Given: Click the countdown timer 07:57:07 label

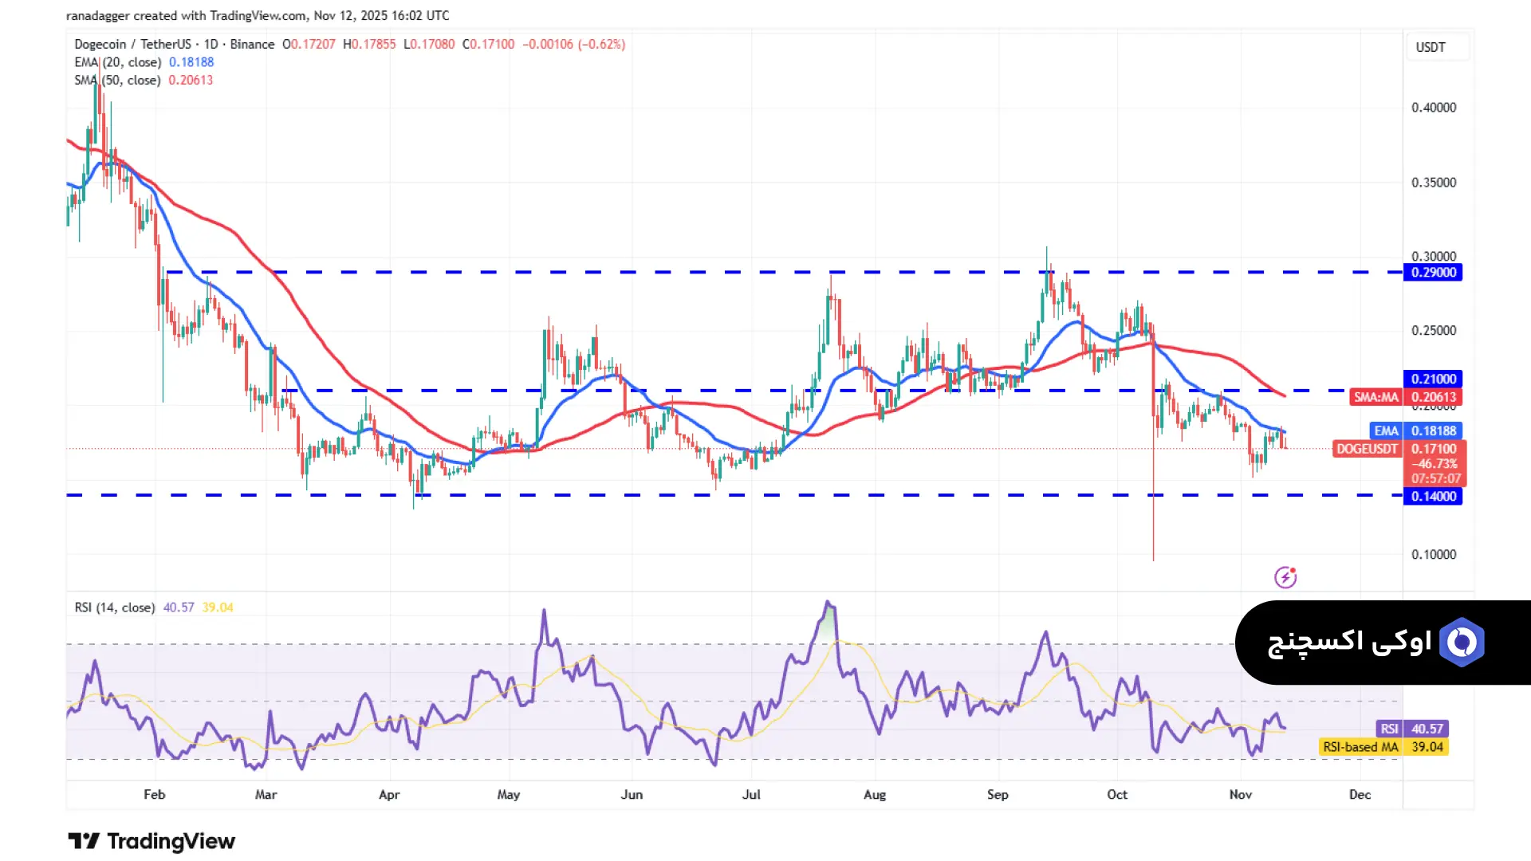Looking at the screenshot, I should click(1435, 479).
